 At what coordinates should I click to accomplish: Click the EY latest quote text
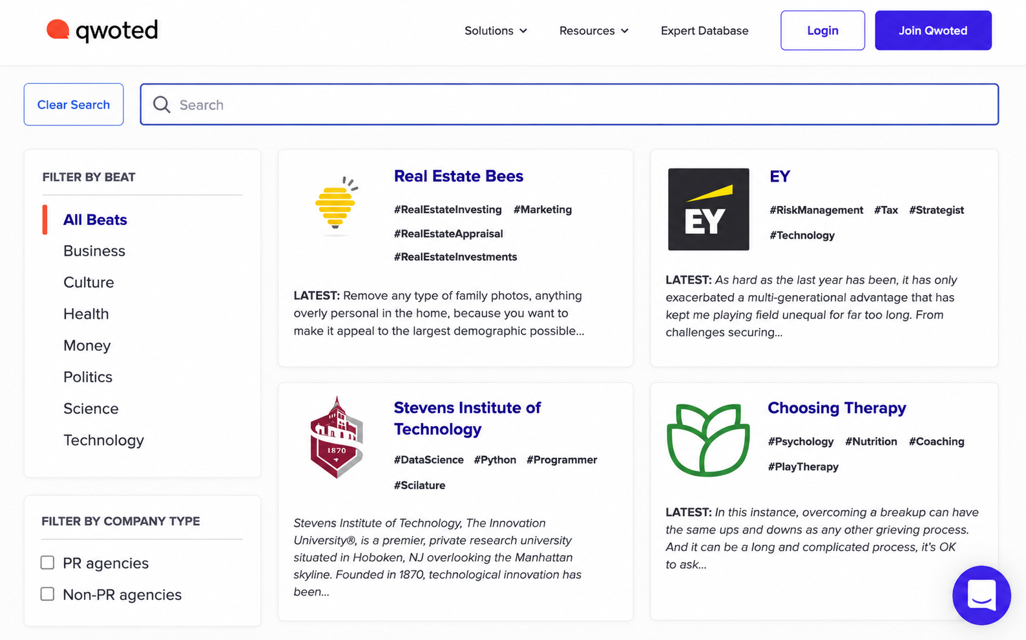click(x=811, y=306)
